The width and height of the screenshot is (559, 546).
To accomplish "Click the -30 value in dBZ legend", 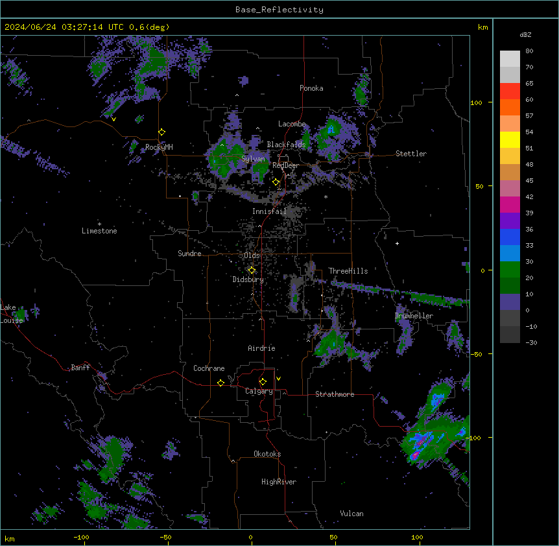I will point(531,343).
